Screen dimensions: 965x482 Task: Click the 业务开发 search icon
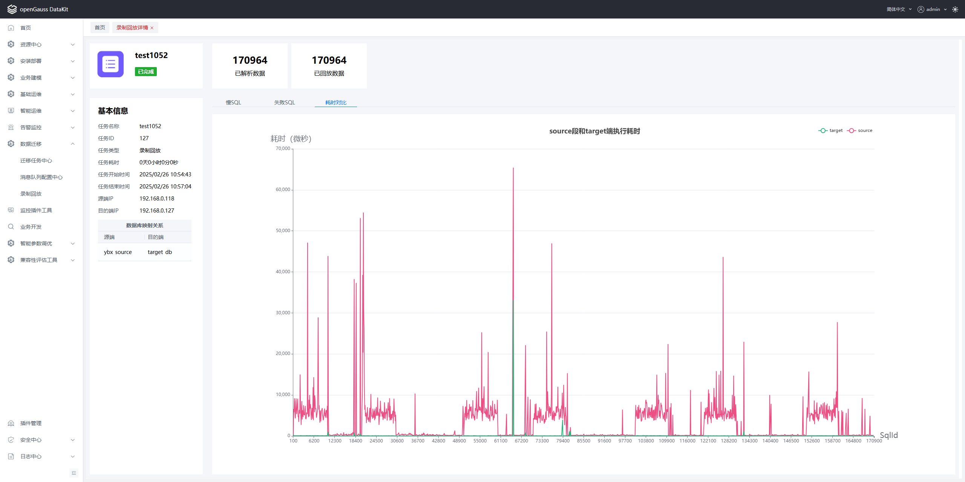tap(11, 227)
